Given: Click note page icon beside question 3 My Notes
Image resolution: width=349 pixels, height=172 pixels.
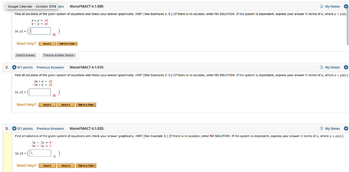Looking at the screenshot, I should click(x=322, y=129).
